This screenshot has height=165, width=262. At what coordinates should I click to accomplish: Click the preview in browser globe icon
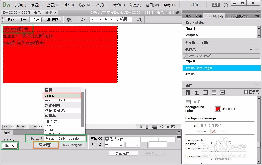click(x=69, y=20)
